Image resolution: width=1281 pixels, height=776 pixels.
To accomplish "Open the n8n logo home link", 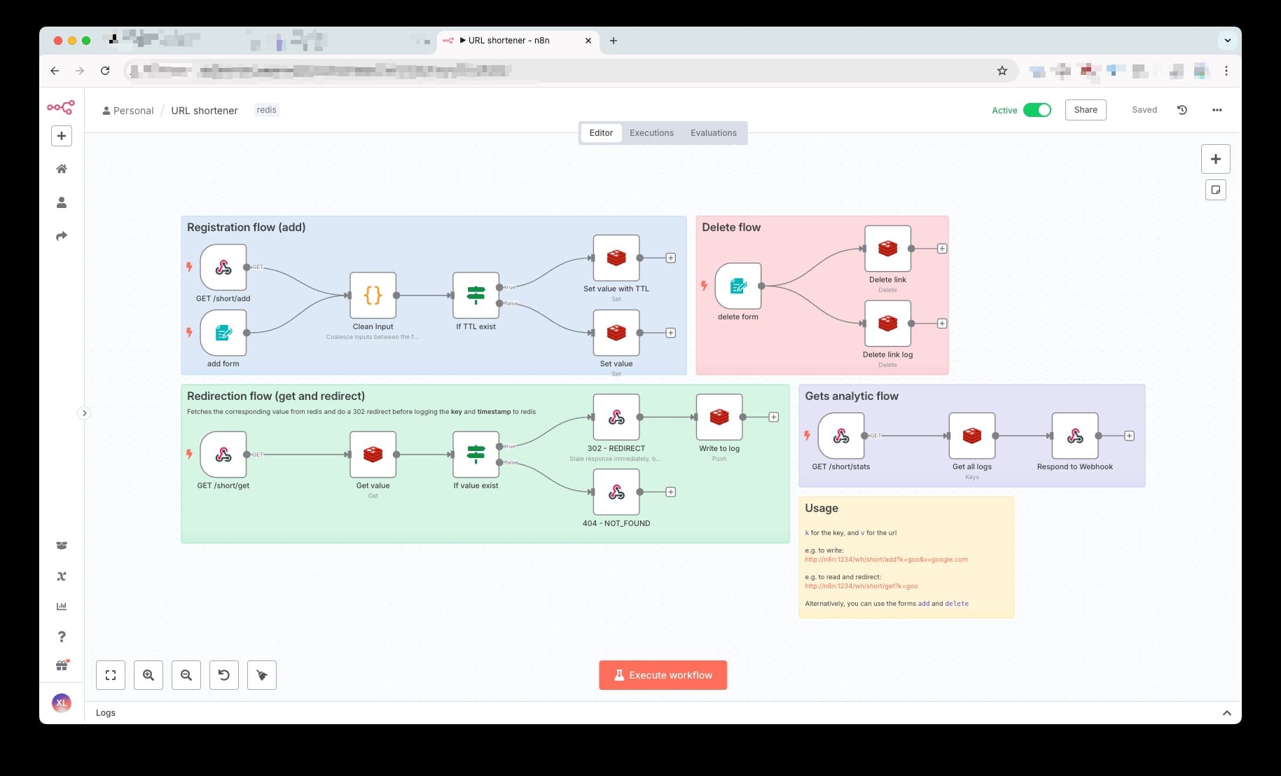I will [x=61, y=107].
